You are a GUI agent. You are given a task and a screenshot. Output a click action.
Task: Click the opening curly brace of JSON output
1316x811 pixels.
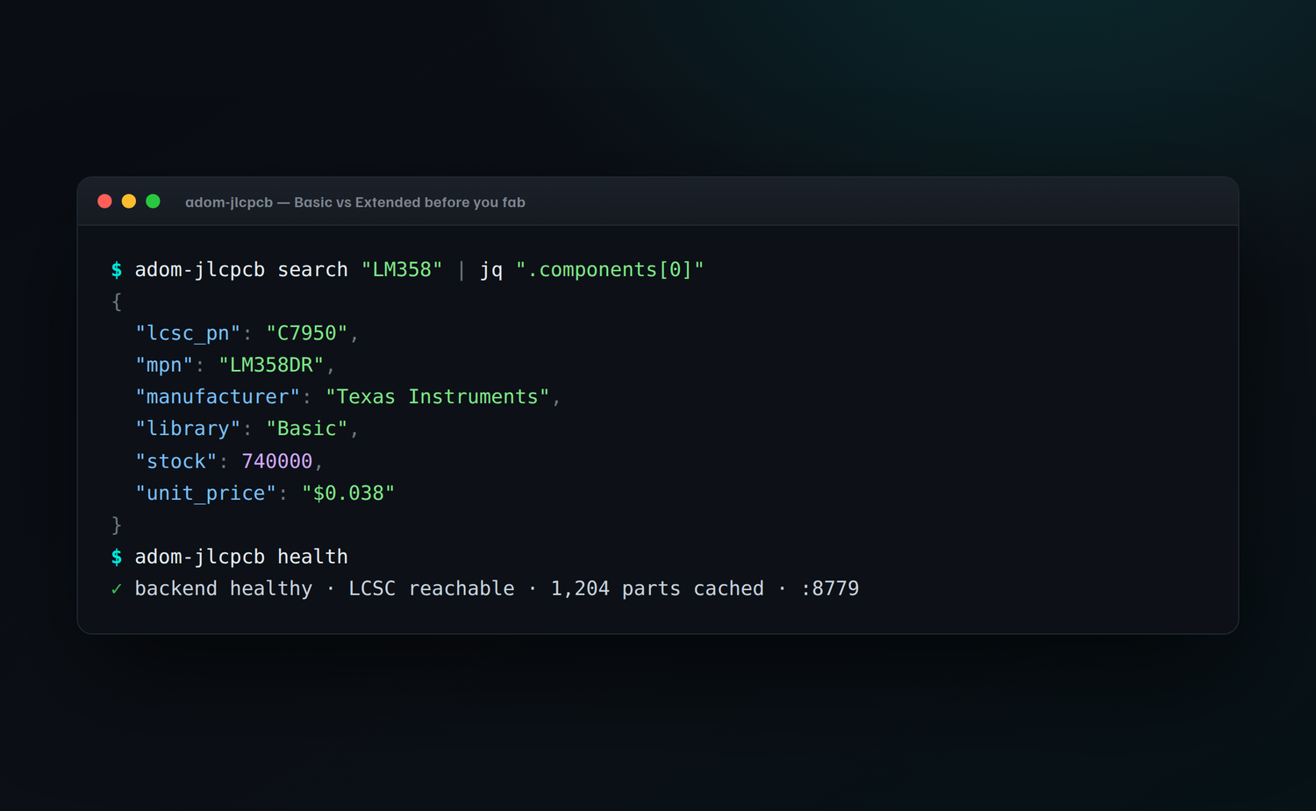117,302
